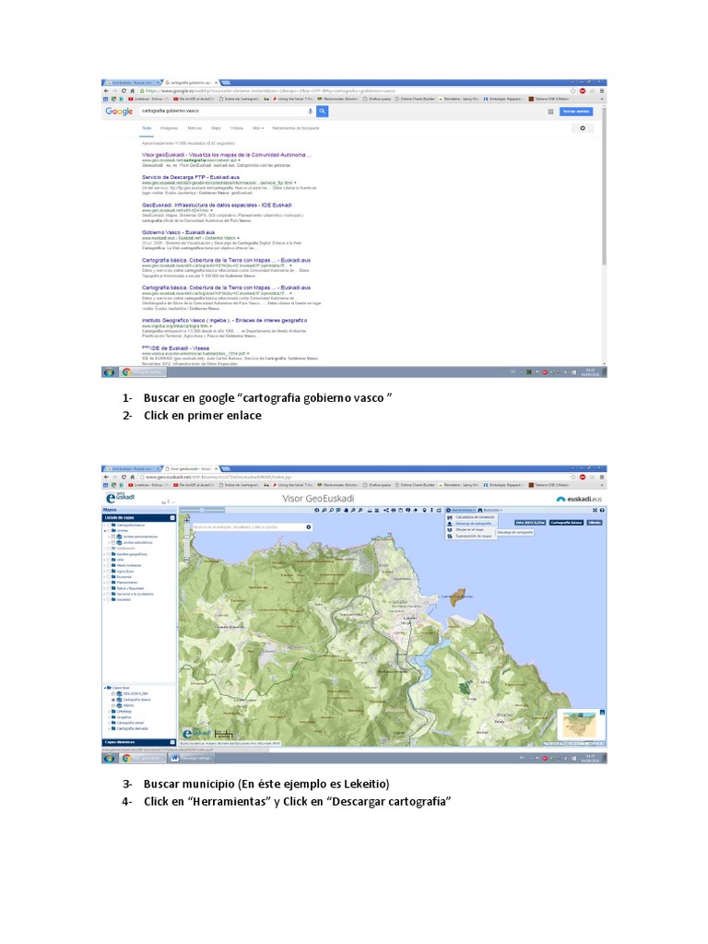Click reload button in the Google browser window

pos(124,91)
